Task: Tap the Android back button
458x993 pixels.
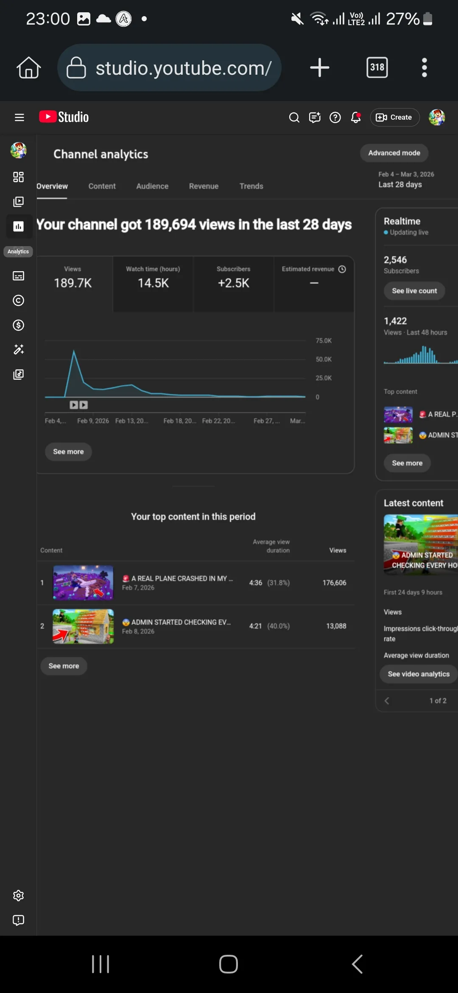Action: coord(357,964)
